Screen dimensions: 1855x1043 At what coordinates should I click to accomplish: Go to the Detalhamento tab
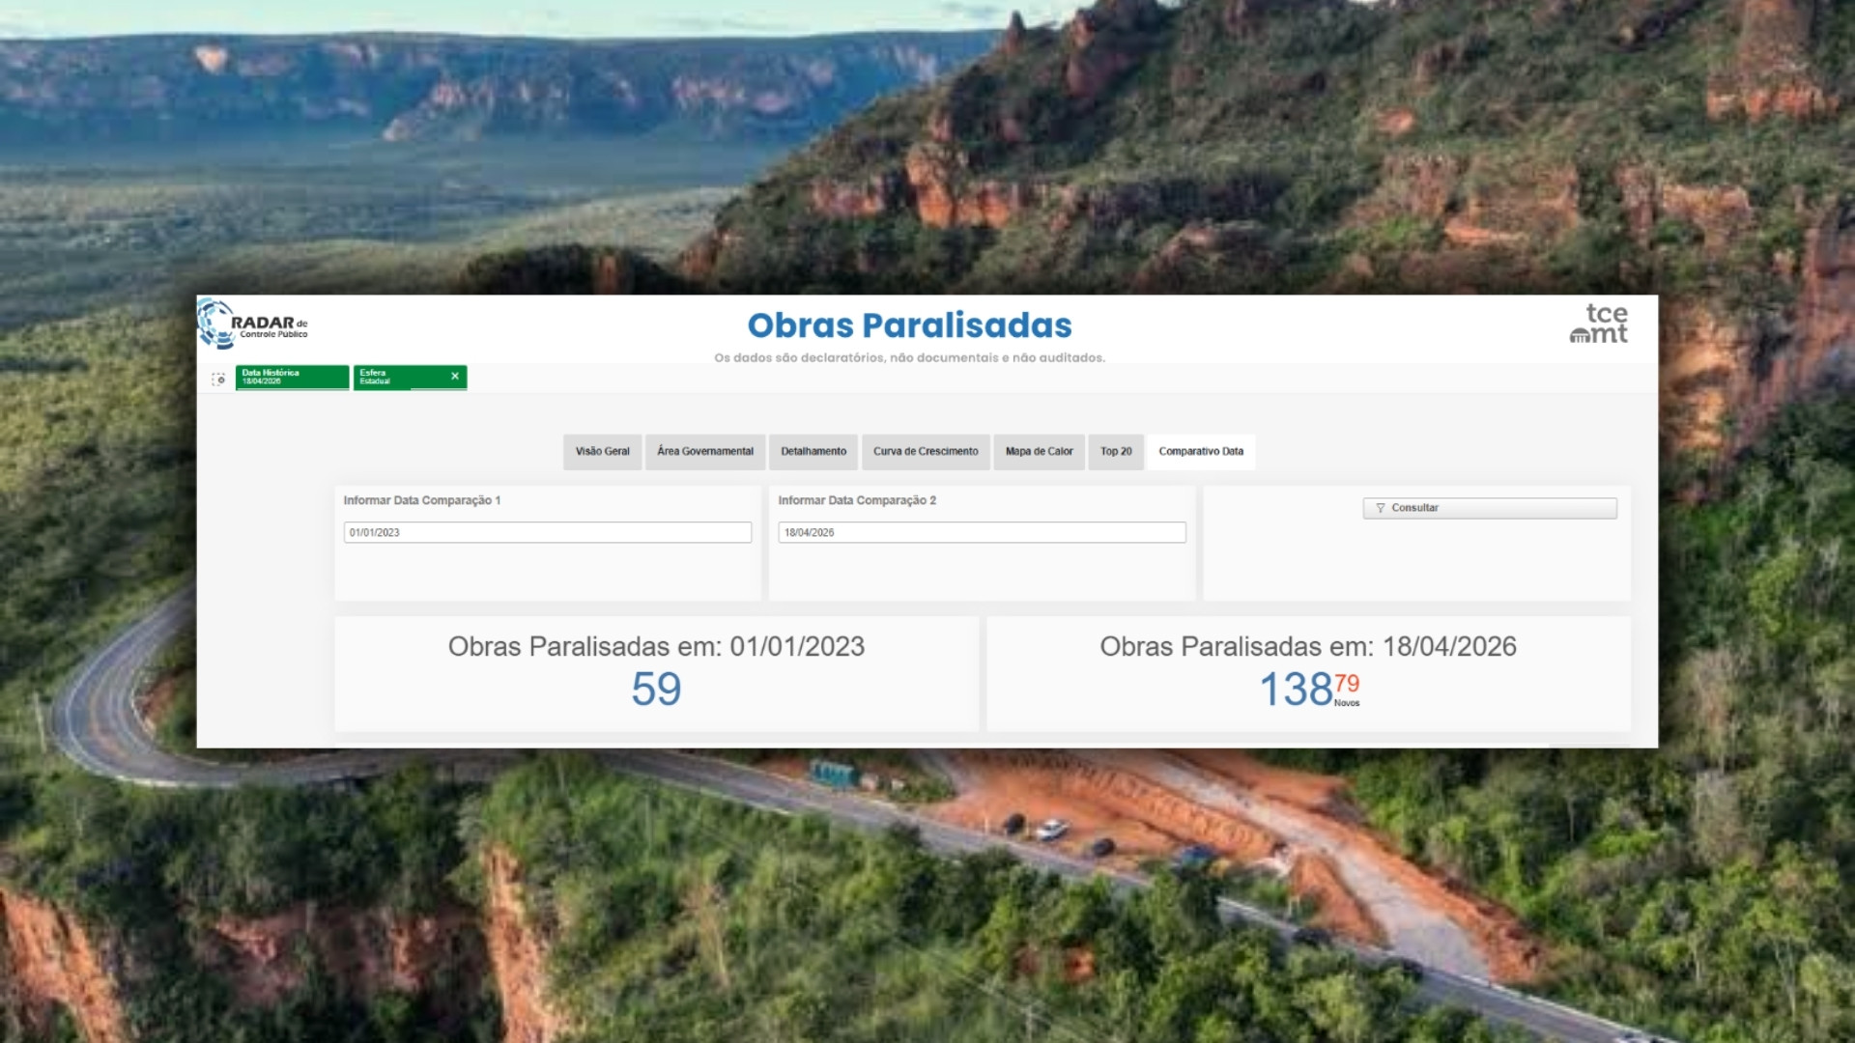tap(813, 452)
